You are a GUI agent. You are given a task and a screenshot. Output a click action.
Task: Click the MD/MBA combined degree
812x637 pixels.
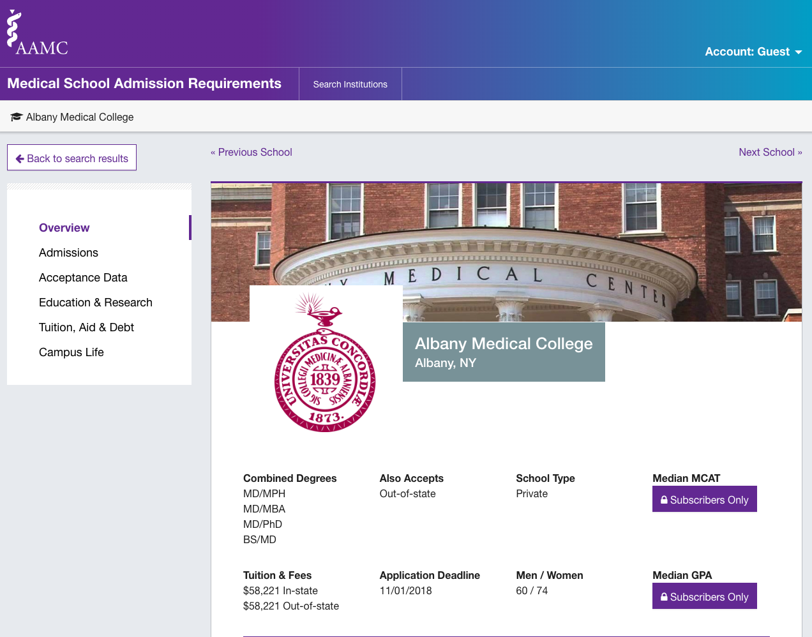click(264, 509)
